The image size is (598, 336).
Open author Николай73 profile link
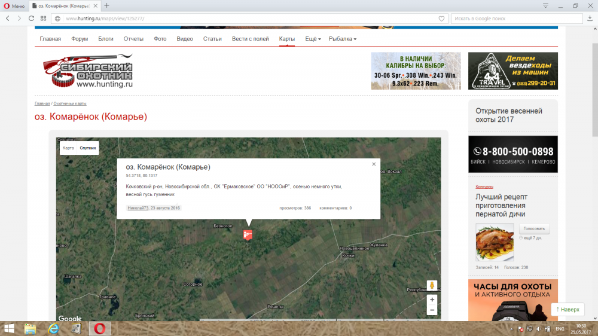click(x=138, y=208)
